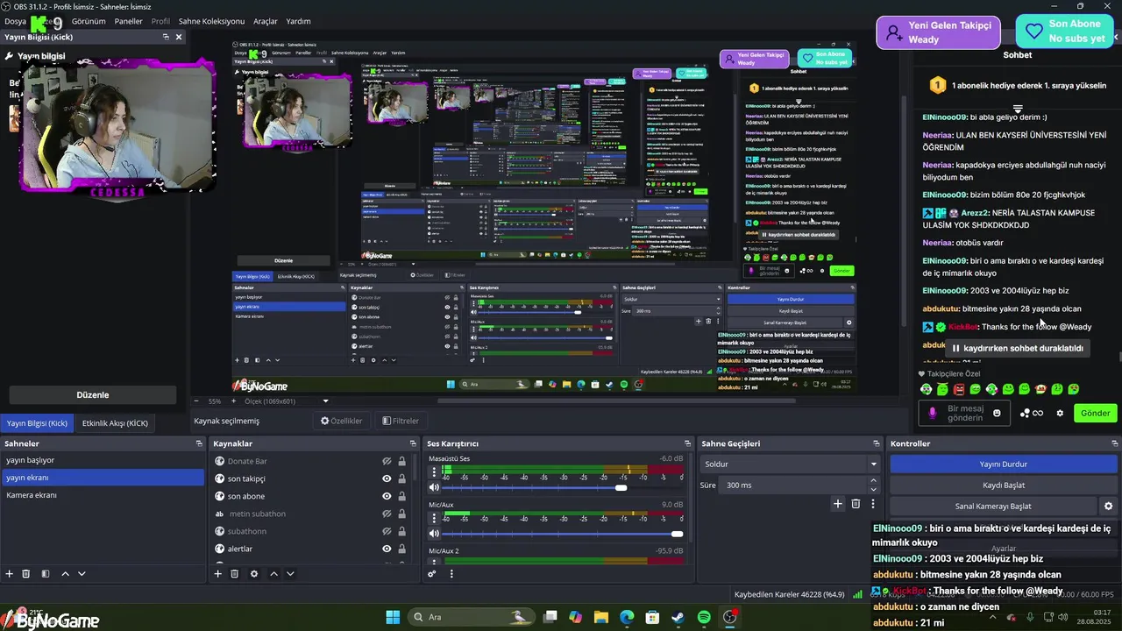Mute Masaüstü Ses speaker icon
The image size is (1122, 631).
(x=434, y=487)
